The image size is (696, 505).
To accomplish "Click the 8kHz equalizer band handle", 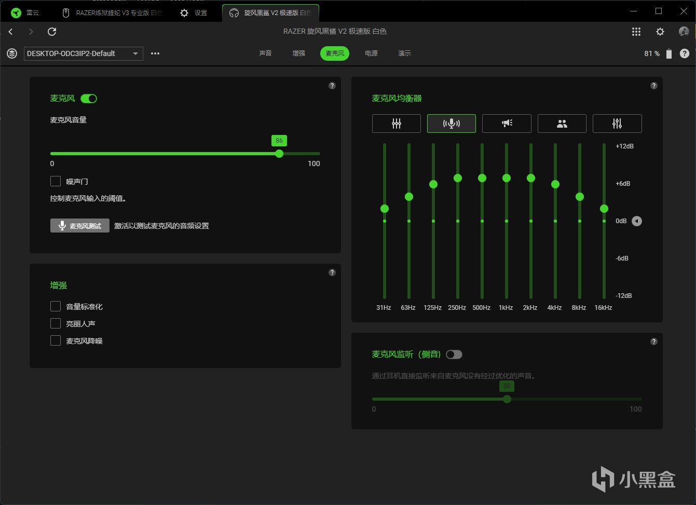I will point(580,197).
